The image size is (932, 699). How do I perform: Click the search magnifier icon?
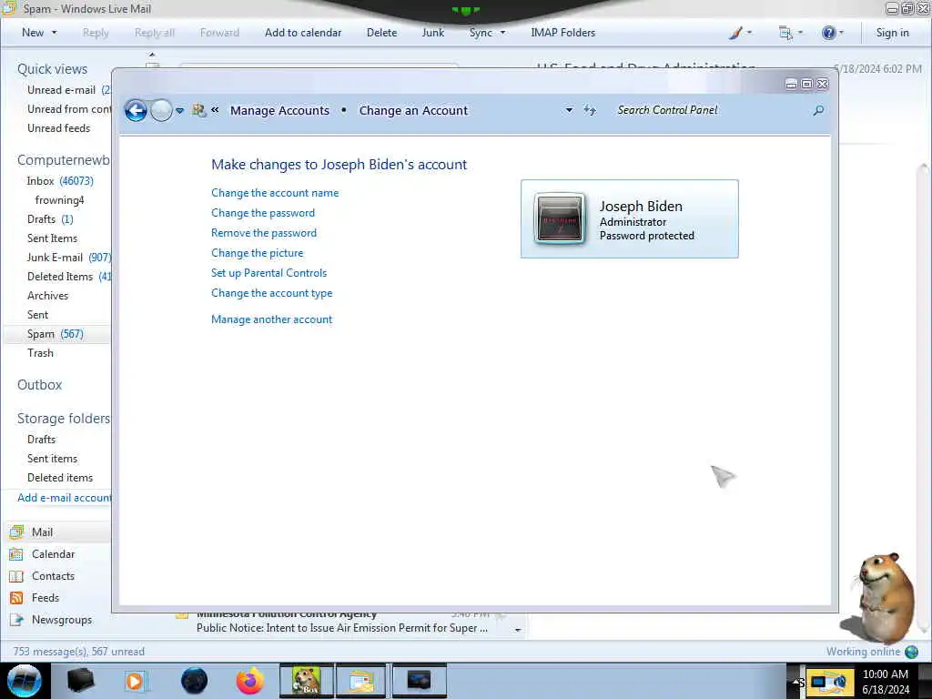pos(818,110)
